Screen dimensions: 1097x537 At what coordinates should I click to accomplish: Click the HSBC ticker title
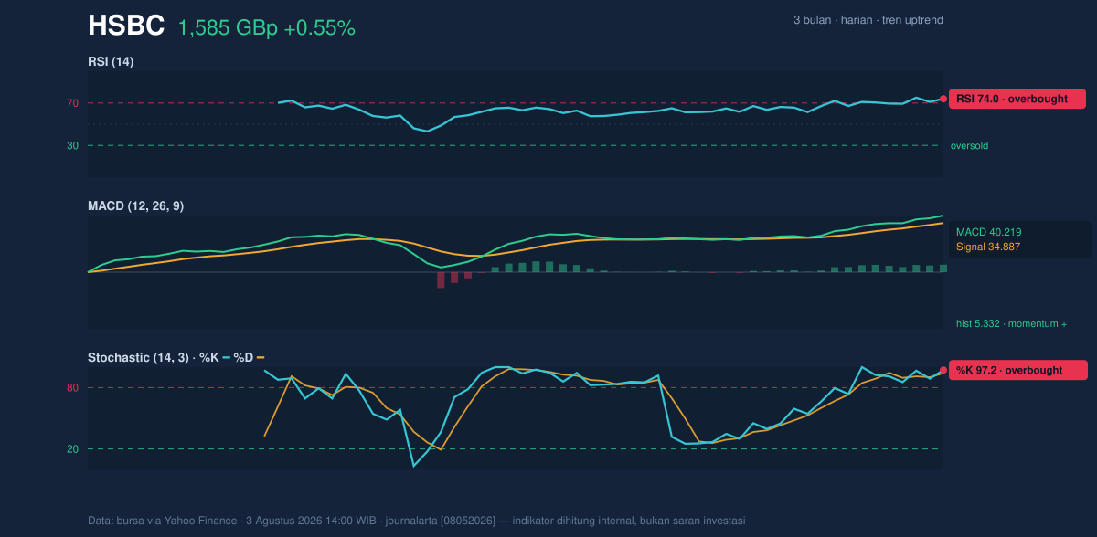coord(126,26)
